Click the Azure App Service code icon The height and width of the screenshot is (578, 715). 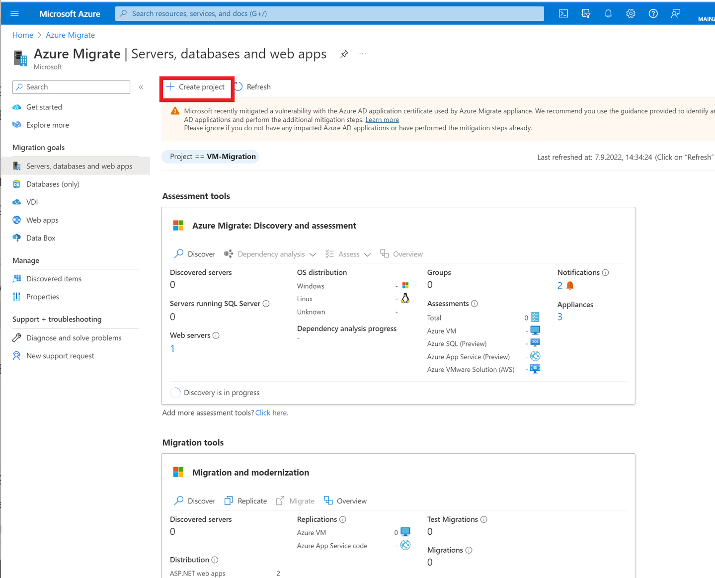pyautogui.click(x=405, y=545)
